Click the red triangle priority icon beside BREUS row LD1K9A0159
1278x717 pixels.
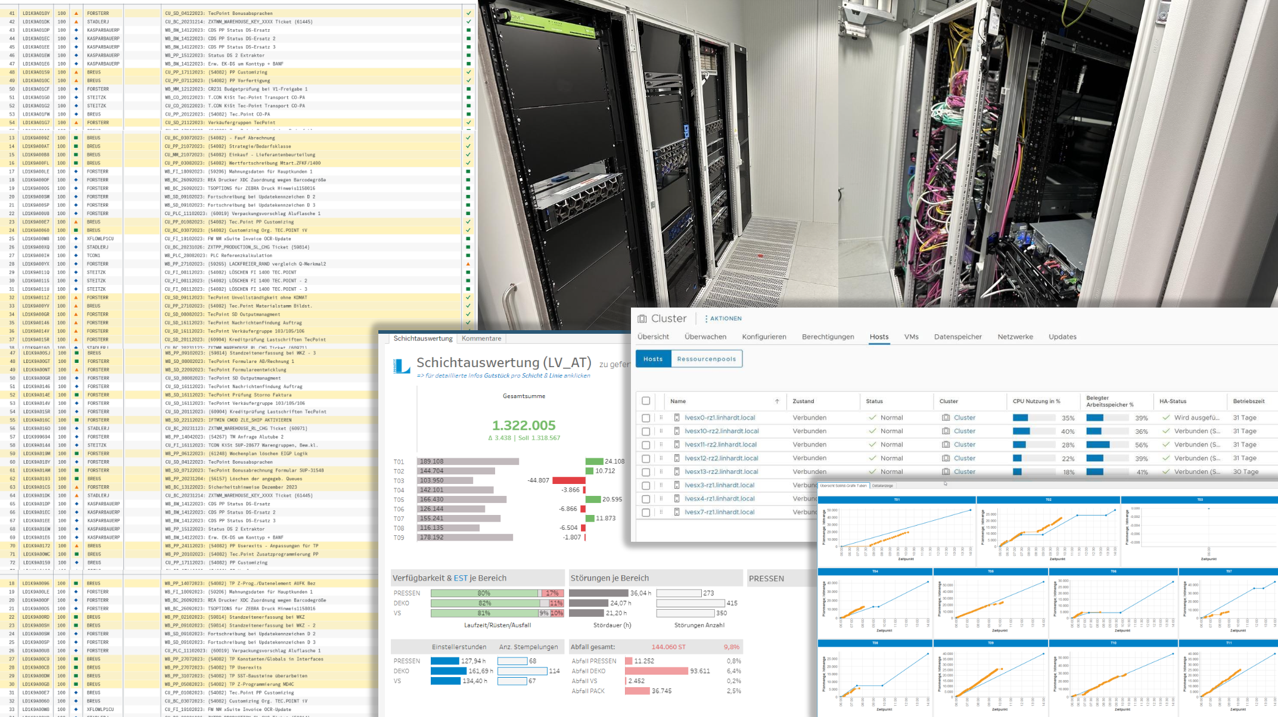76,72
